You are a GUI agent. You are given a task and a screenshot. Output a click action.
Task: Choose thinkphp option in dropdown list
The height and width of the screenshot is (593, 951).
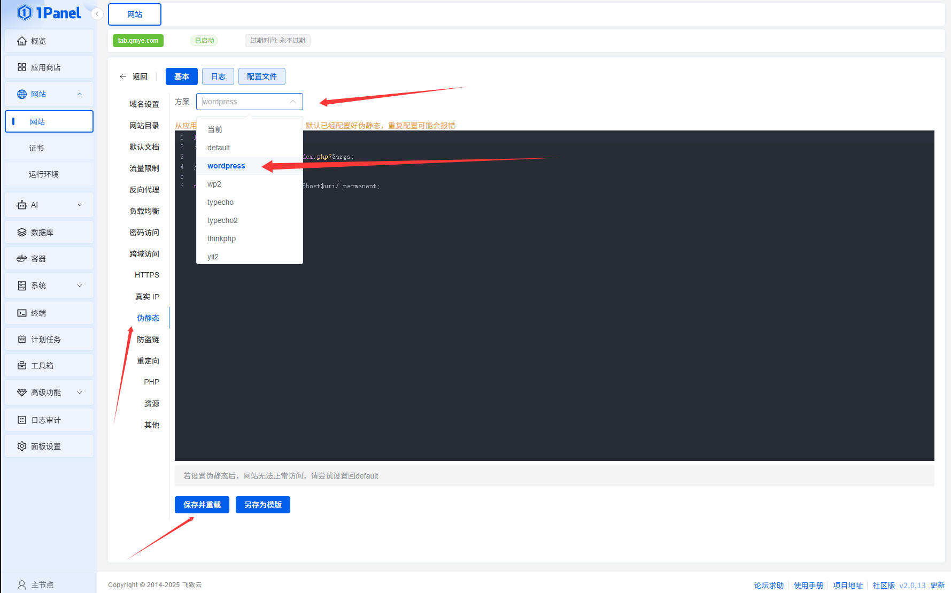click(x=221, y=238)
